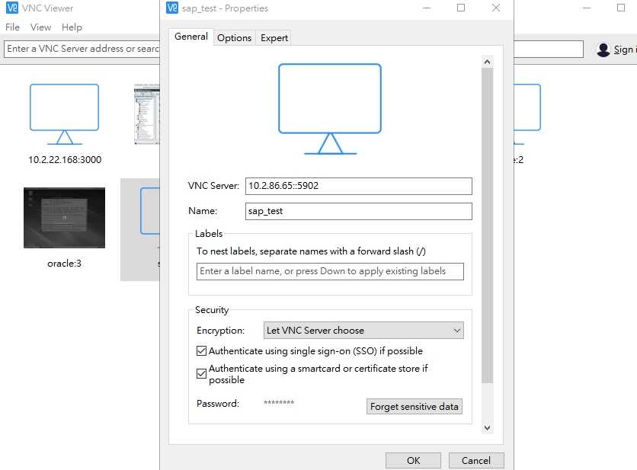Minimize the VNC Viewer main window

coord(587,8)
